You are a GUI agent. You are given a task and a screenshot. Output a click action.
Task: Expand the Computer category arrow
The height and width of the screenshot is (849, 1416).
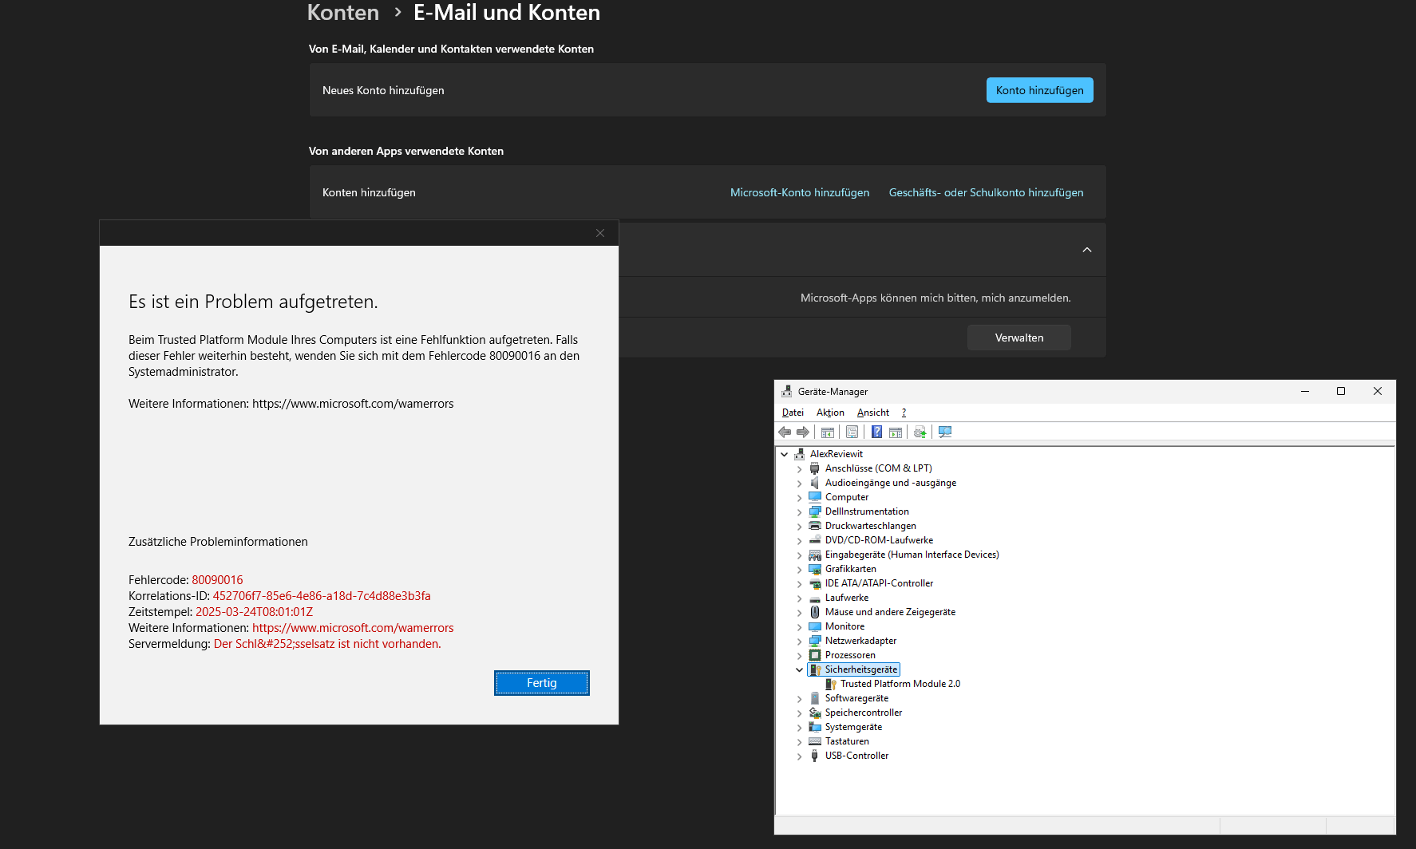coord(799,497)
